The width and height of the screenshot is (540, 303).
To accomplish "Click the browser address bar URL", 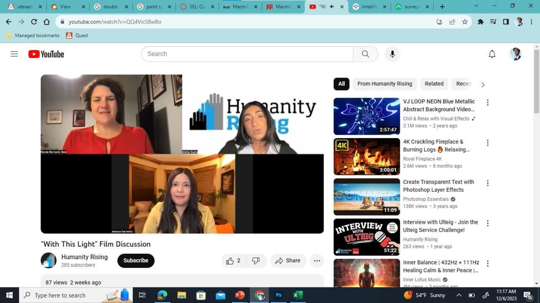I will pos(115,22).
